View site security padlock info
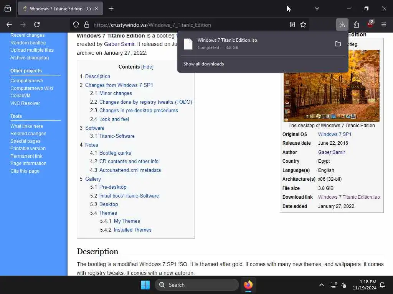This screenshot has height=294, width=393. click(x=87, y=25)
